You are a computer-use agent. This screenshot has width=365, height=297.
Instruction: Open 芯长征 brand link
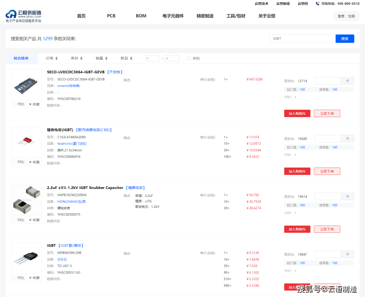coord(62,259)
